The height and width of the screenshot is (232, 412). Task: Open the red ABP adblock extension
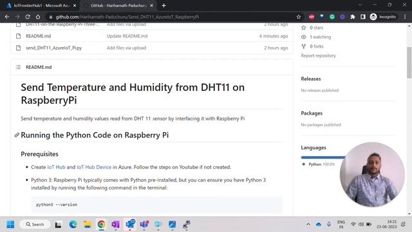pos(312,17)
